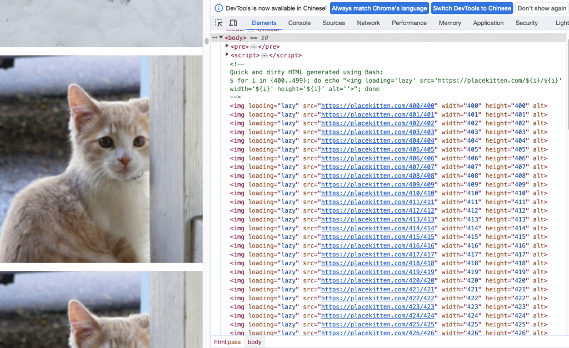Open the Console tab
Image resolution: width=569 pixels, height=348 pixels.
[300, 23]
